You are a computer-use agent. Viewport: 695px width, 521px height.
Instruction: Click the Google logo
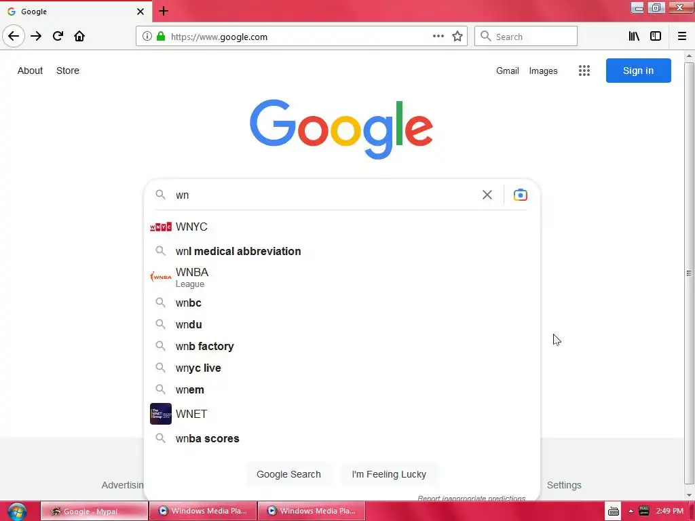pyautogui.click(x=341, y=128)
